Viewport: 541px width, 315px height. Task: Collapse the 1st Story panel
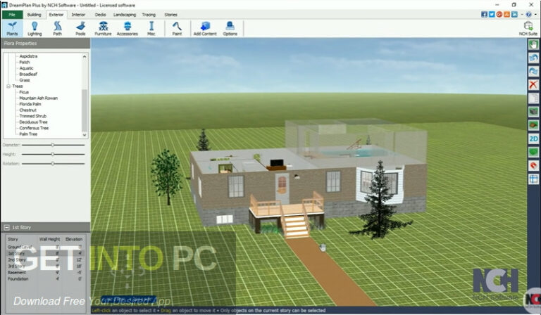pyautogui.click(x=6, y=227)
